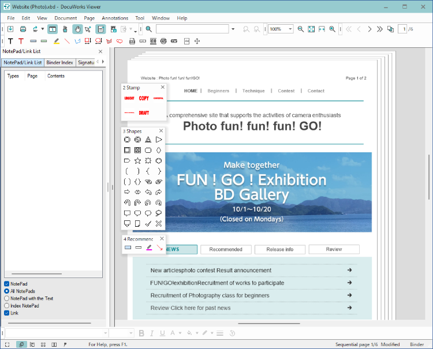The height and width of the screenshot is (349, 433).
Task: Switch to the Binder Index tab
Action: pos(59,63)
